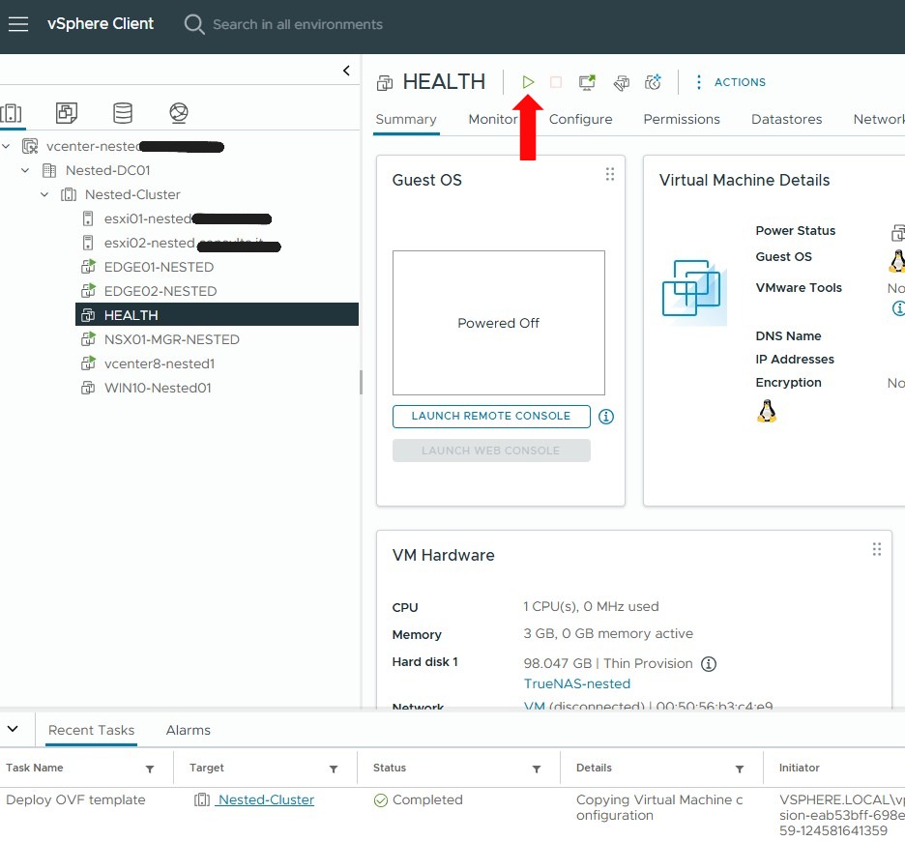
Task: Power on the HEALTH VM
Action: click(x=528, y=82)
